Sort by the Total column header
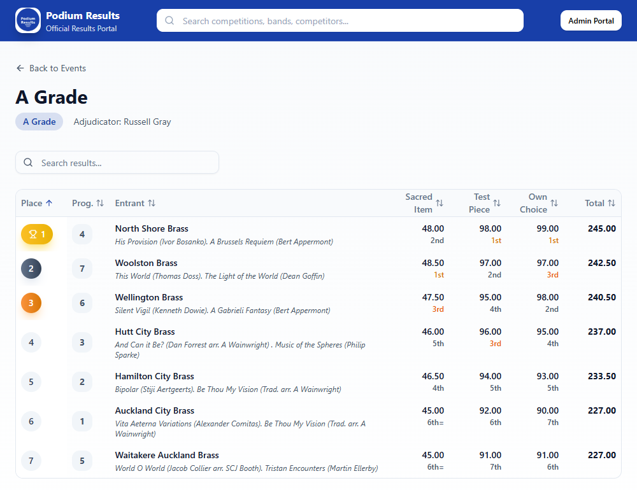637x490 pixels. (x=600, y=203)
